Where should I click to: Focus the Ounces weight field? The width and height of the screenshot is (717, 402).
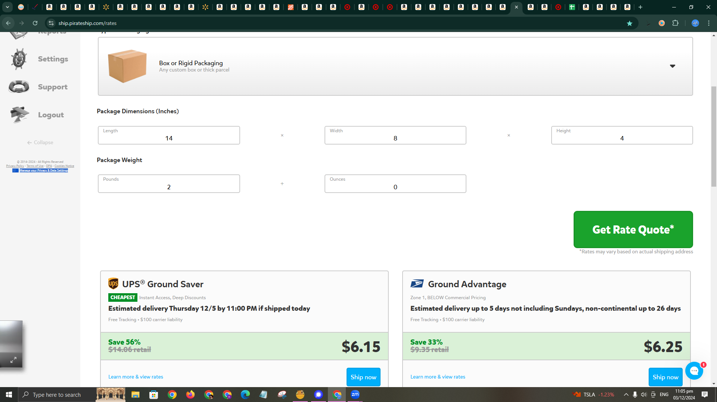395,184
